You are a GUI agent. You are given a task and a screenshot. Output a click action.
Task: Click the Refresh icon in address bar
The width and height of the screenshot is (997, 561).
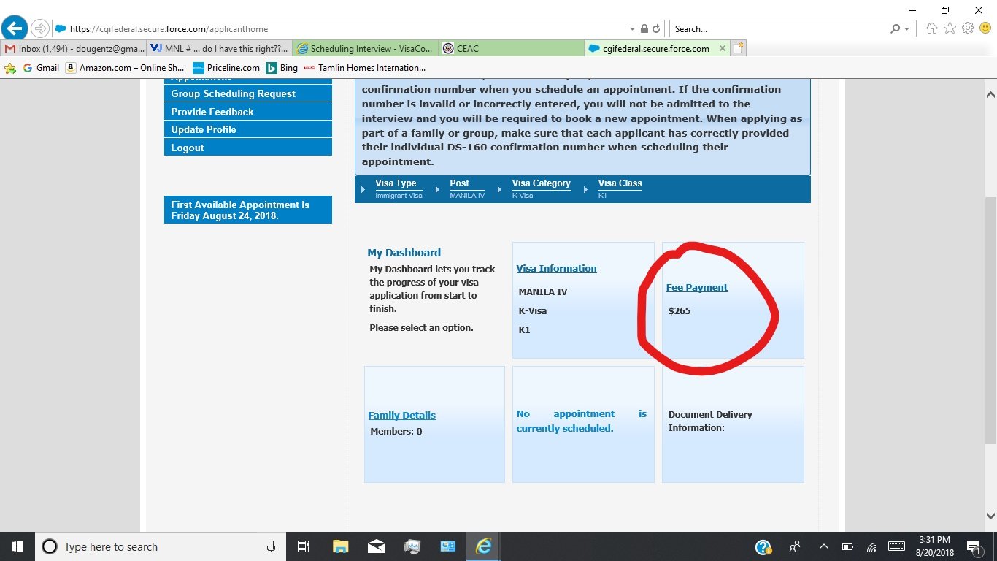[x=656, y=29]
